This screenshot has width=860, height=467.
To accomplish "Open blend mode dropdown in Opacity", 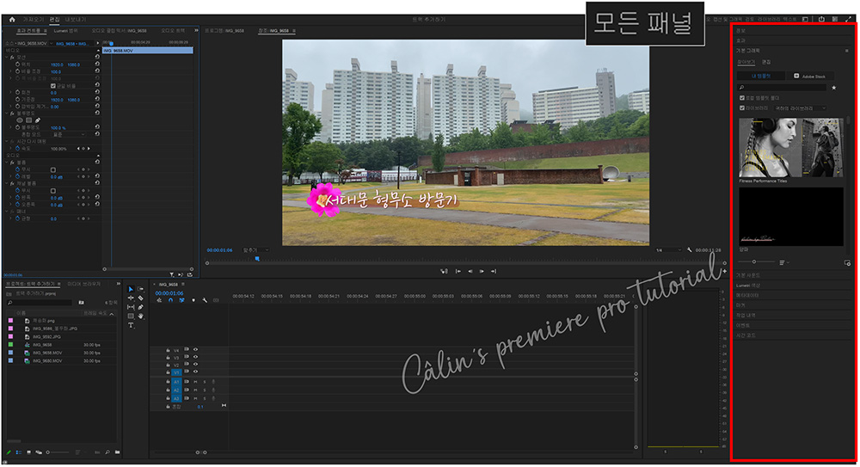I will 69,134.
